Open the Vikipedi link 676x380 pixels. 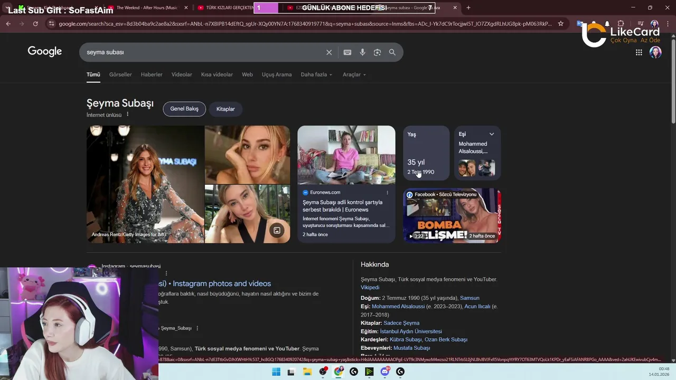370,288
